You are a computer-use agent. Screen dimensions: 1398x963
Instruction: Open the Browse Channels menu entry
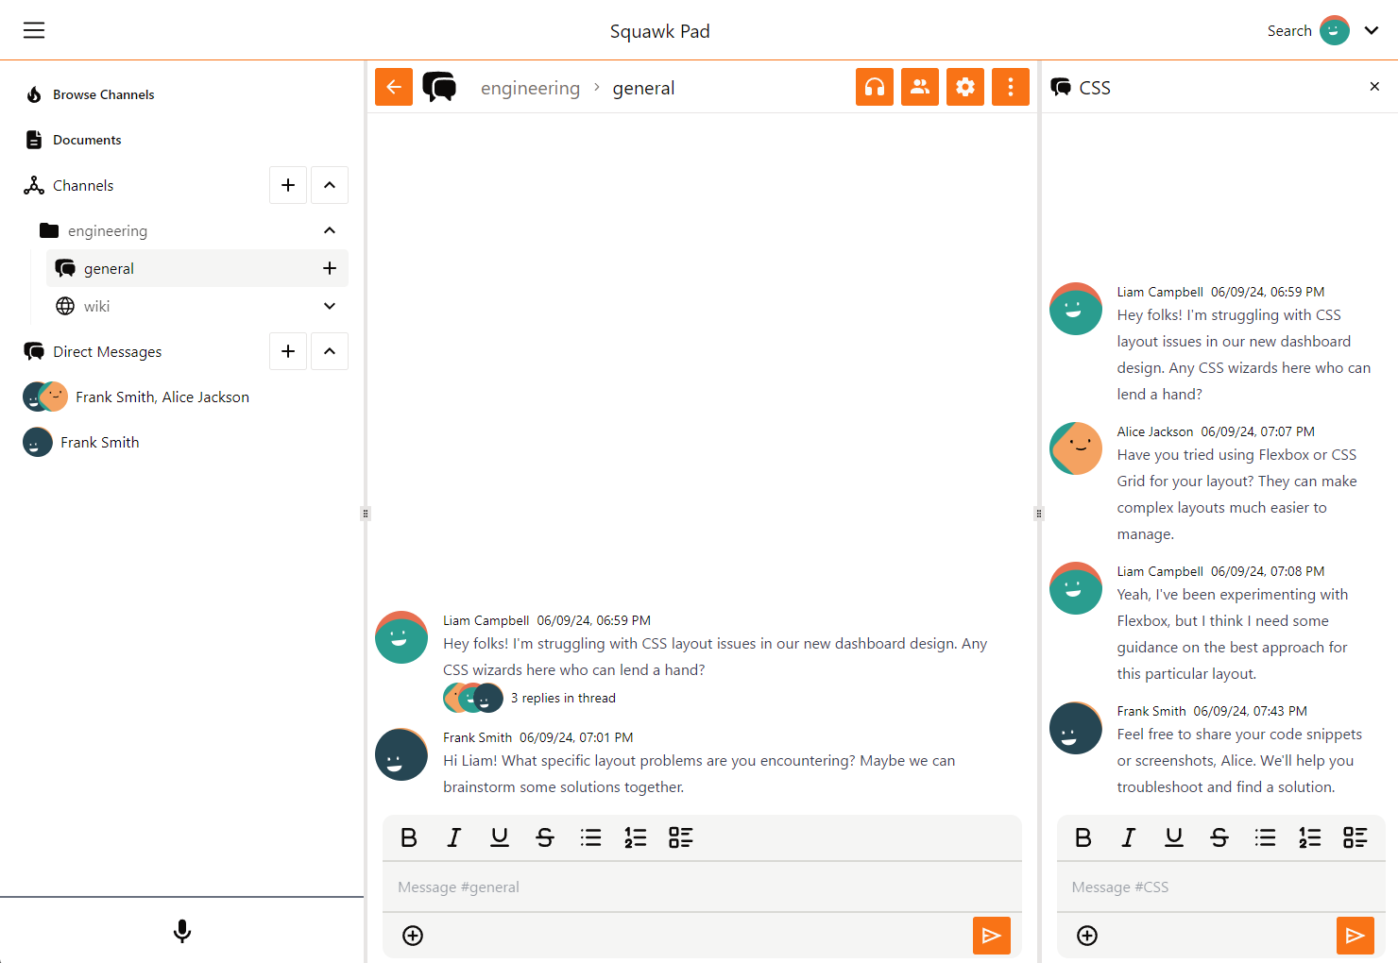[x=103, y=93]
